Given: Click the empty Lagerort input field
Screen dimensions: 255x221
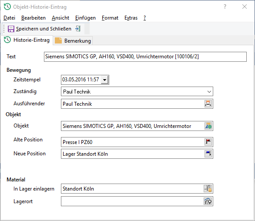Looking at the screenshot, I should [x=132, y=201].
